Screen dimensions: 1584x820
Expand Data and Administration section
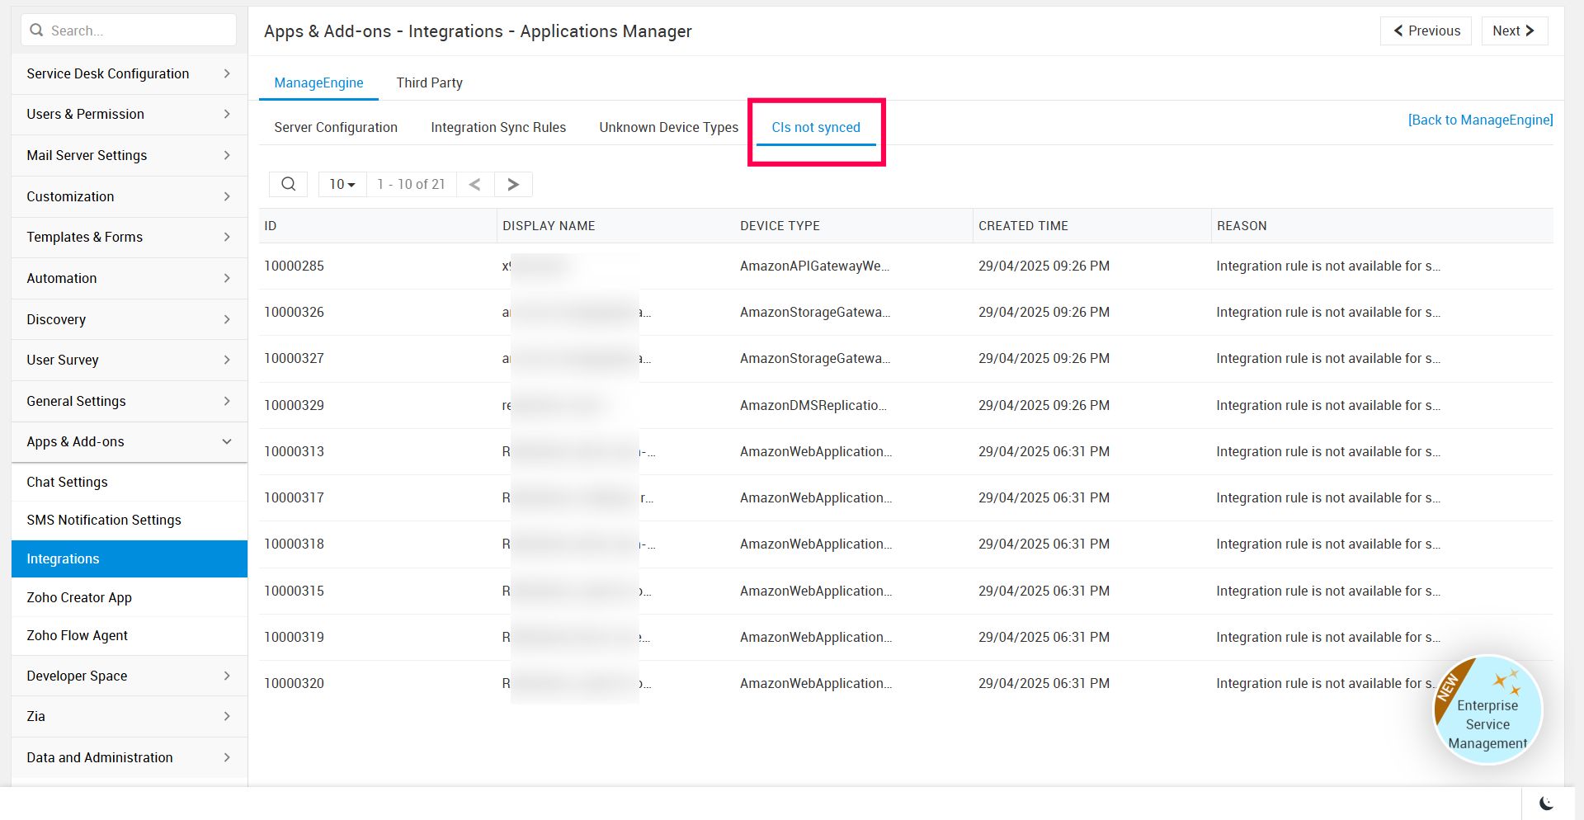(x=130, y=757)
